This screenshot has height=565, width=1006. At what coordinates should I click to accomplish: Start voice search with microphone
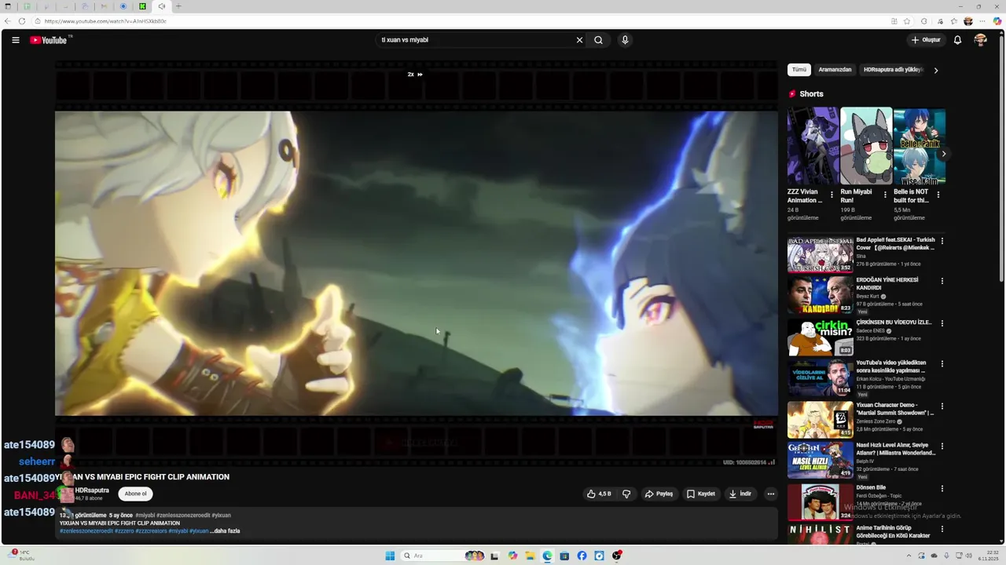(x=625, y=40)
